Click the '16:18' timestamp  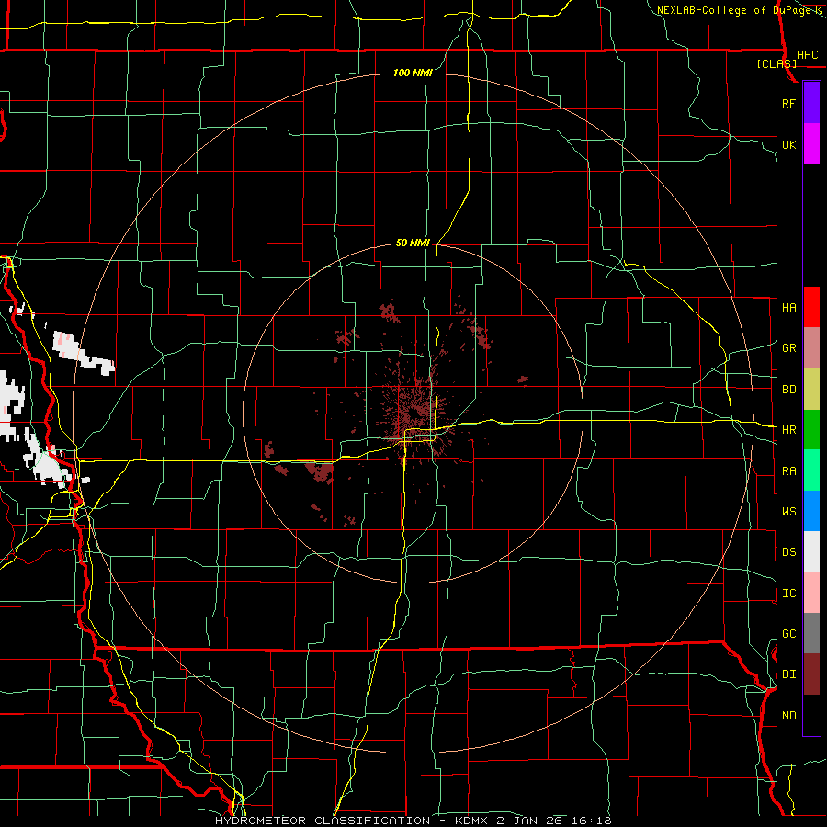593,821
